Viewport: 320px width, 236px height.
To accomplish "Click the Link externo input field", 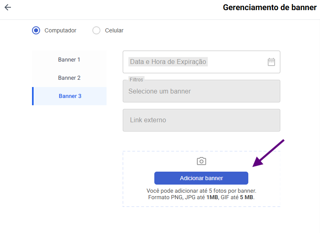I will (201, 120).
